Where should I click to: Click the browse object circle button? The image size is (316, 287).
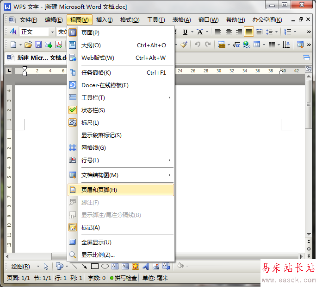click(x=309, y=249)
